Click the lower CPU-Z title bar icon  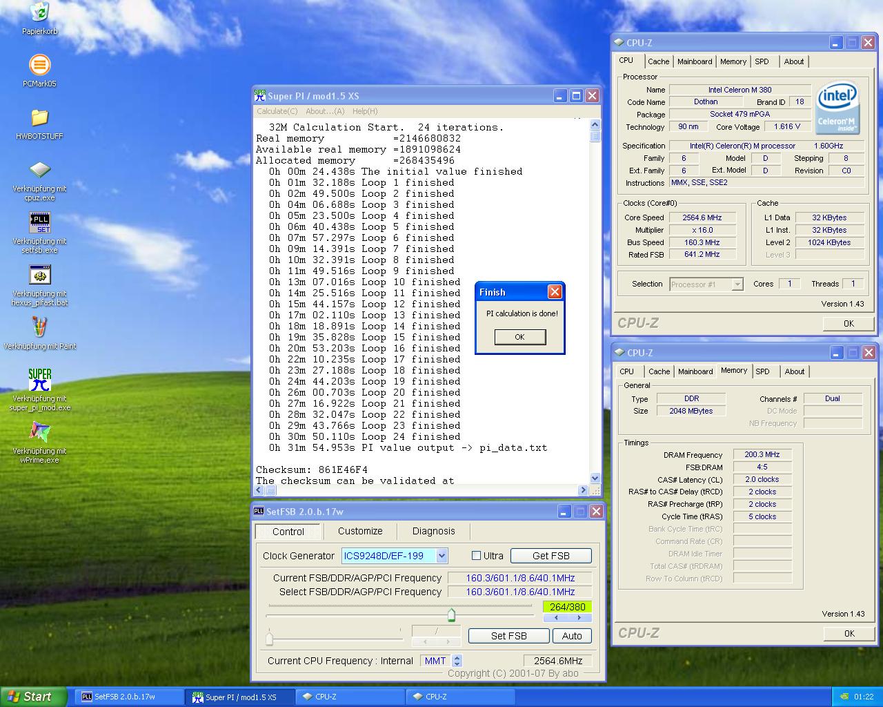tap(619, 352)
